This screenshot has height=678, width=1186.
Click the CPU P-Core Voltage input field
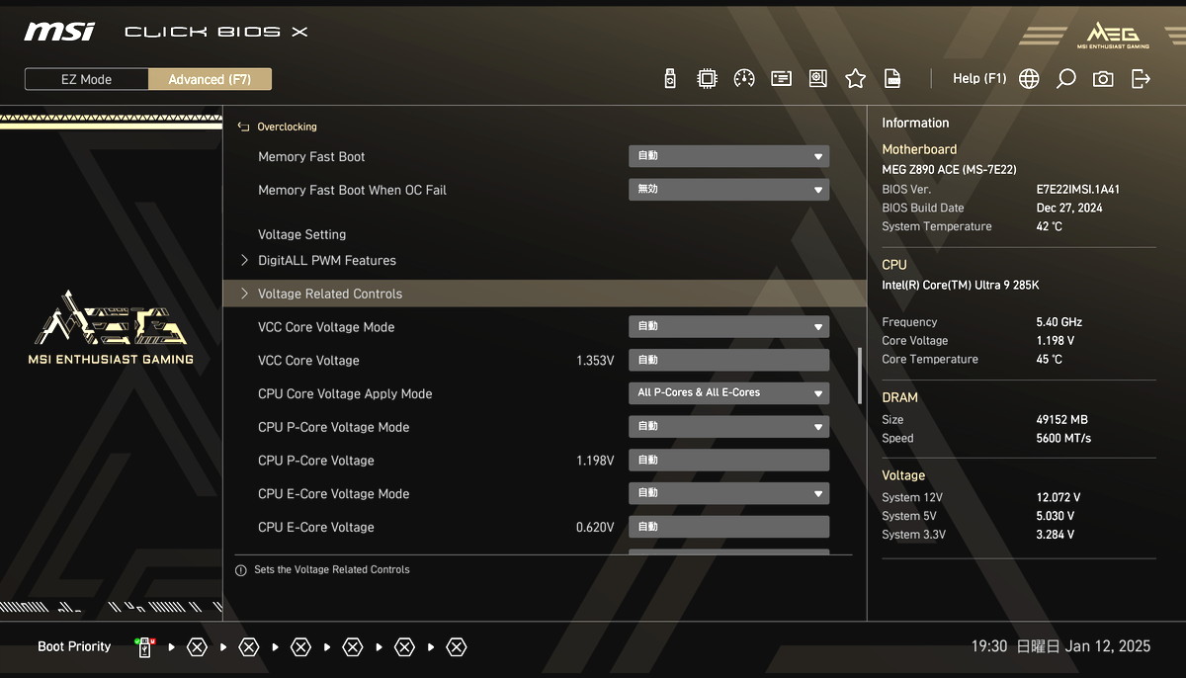728,461
